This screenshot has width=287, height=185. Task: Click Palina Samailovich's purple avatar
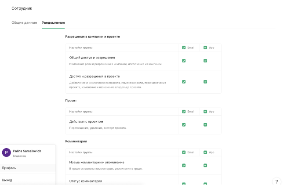coord(7,152)
